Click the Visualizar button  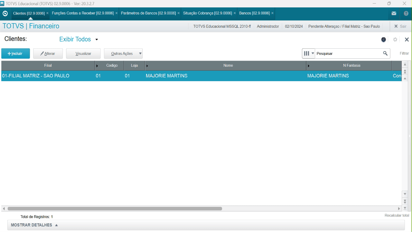click(83, 53)
